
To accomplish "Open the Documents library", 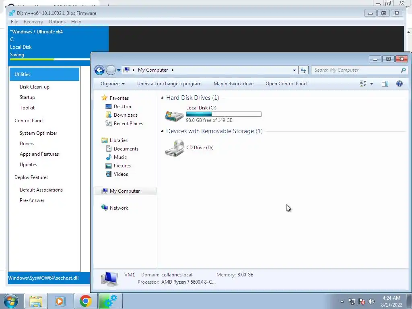I will pyautogui.click(x=126, y=149).
